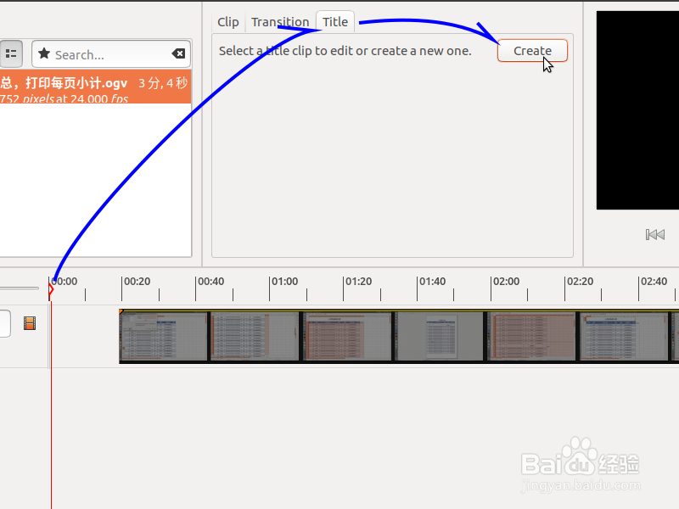679x509 pixels.
Task: Focus the Search media field
Action: coord(111,54)
